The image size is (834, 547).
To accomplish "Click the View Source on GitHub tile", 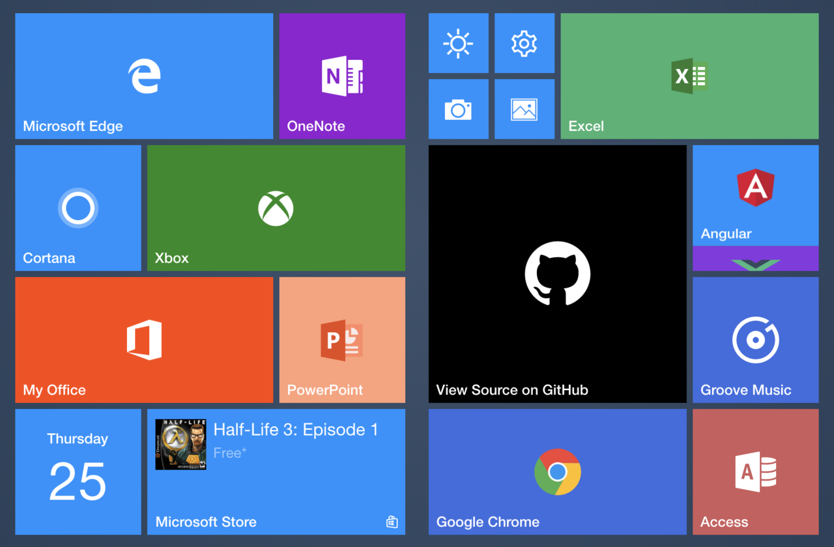I will tap(558, 273).
